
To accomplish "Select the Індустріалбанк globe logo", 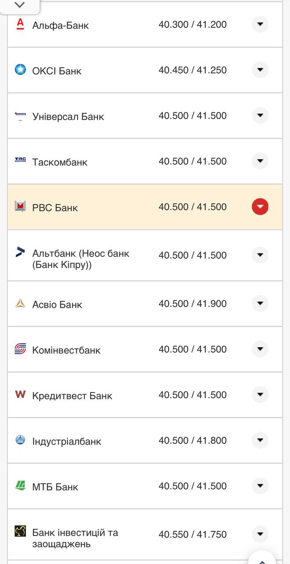I will (19, 440).
